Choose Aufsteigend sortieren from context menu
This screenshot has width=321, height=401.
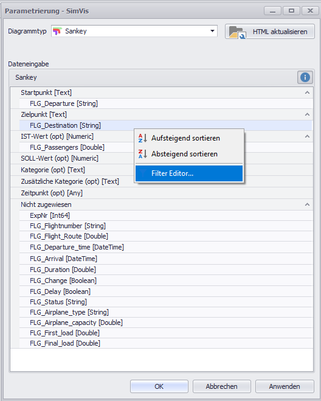tap(189, 138)
